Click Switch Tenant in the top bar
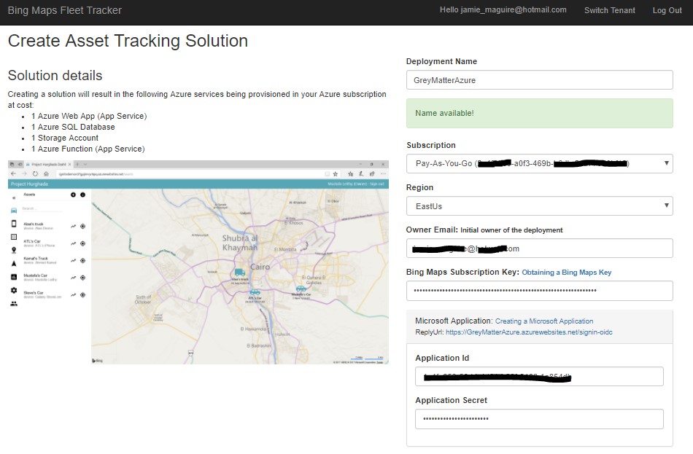Viewport: 693px width, 454px height. 609,10
